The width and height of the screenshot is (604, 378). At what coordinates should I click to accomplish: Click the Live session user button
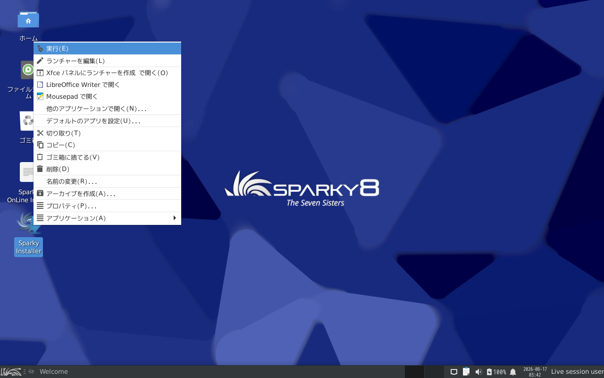click(x=577, y=372)
